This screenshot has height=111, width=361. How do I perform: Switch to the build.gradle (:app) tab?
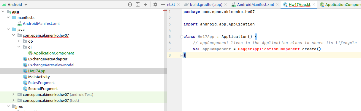206,4
